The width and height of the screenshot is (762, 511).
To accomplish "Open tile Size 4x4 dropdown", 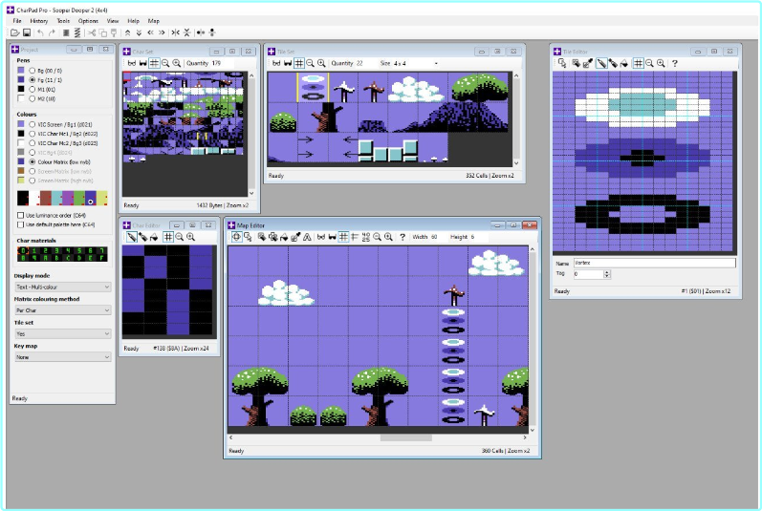I will pyautogui.click(x=416, y=63).
